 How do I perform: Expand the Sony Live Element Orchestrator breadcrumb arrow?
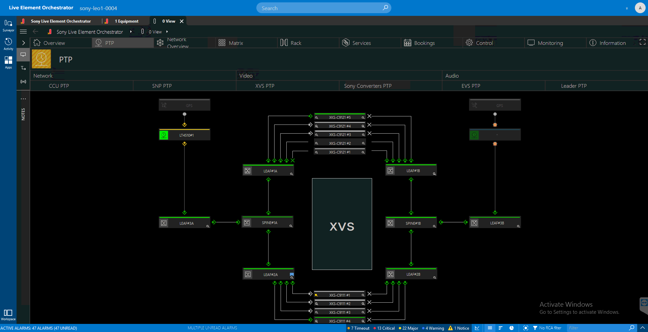coord(131,32)
